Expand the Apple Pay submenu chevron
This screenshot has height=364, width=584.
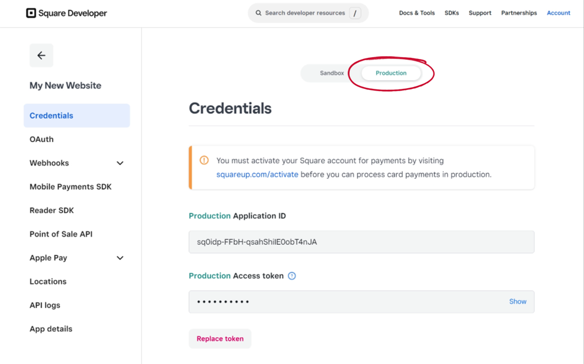tap(120, 258)
